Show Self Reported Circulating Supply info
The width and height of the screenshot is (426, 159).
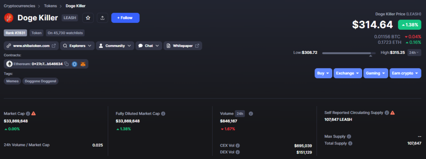386,113
